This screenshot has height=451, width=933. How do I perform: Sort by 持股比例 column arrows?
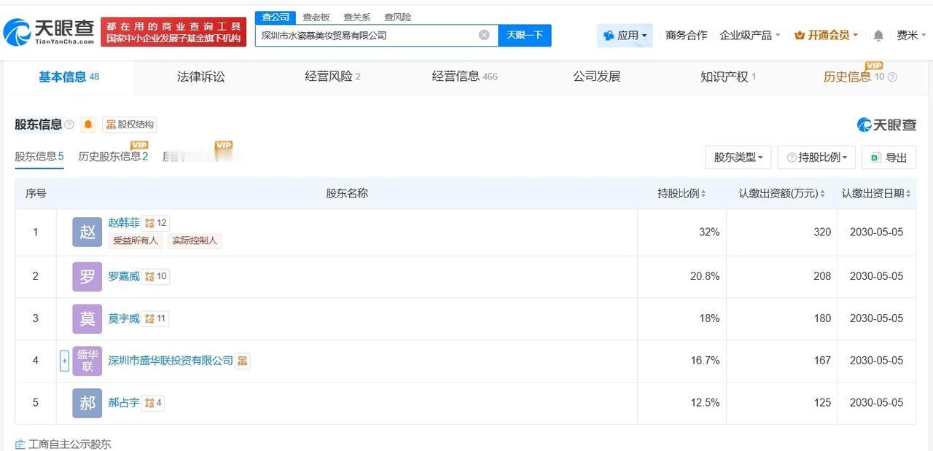(703, 194)
